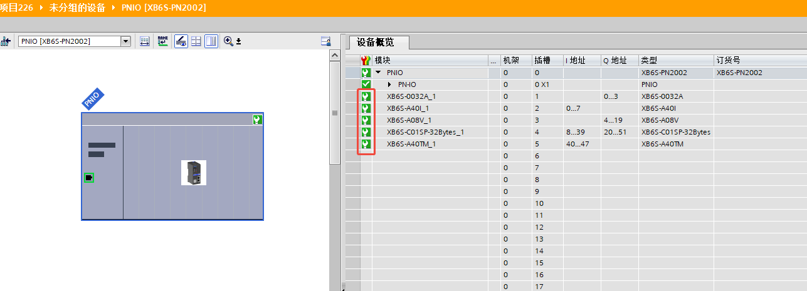Viewport: 807px width, 291px height.
Task: Open the PNIO [XB6S-PN2002] device dropdown
Action: [125, 41]
